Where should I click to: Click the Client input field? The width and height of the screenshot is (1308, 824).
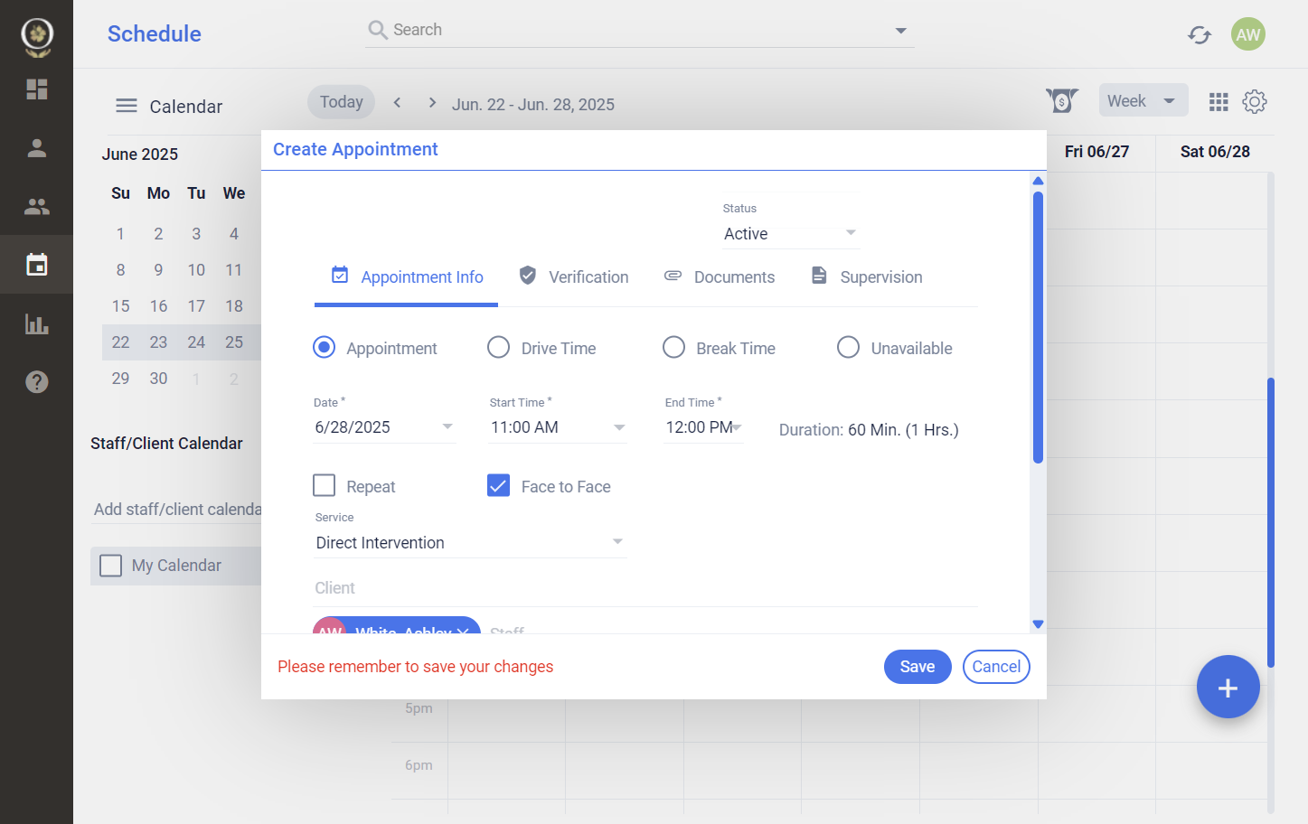(x=645, y=588)
